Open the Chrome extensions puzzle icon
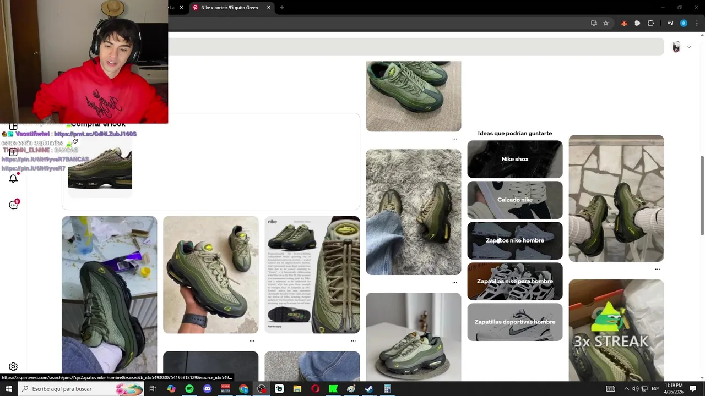This screenshot has height=396, width=705. (651, 23)
